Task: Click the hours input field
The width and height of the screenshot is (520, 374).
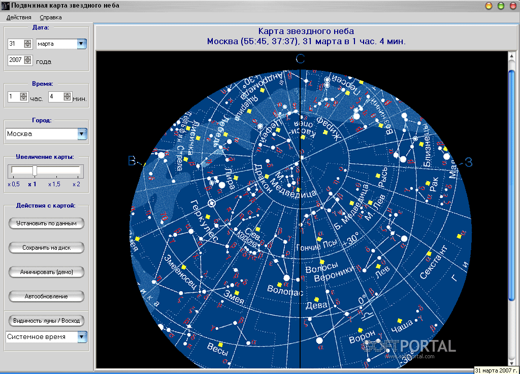Action: (x=14, y=96)
